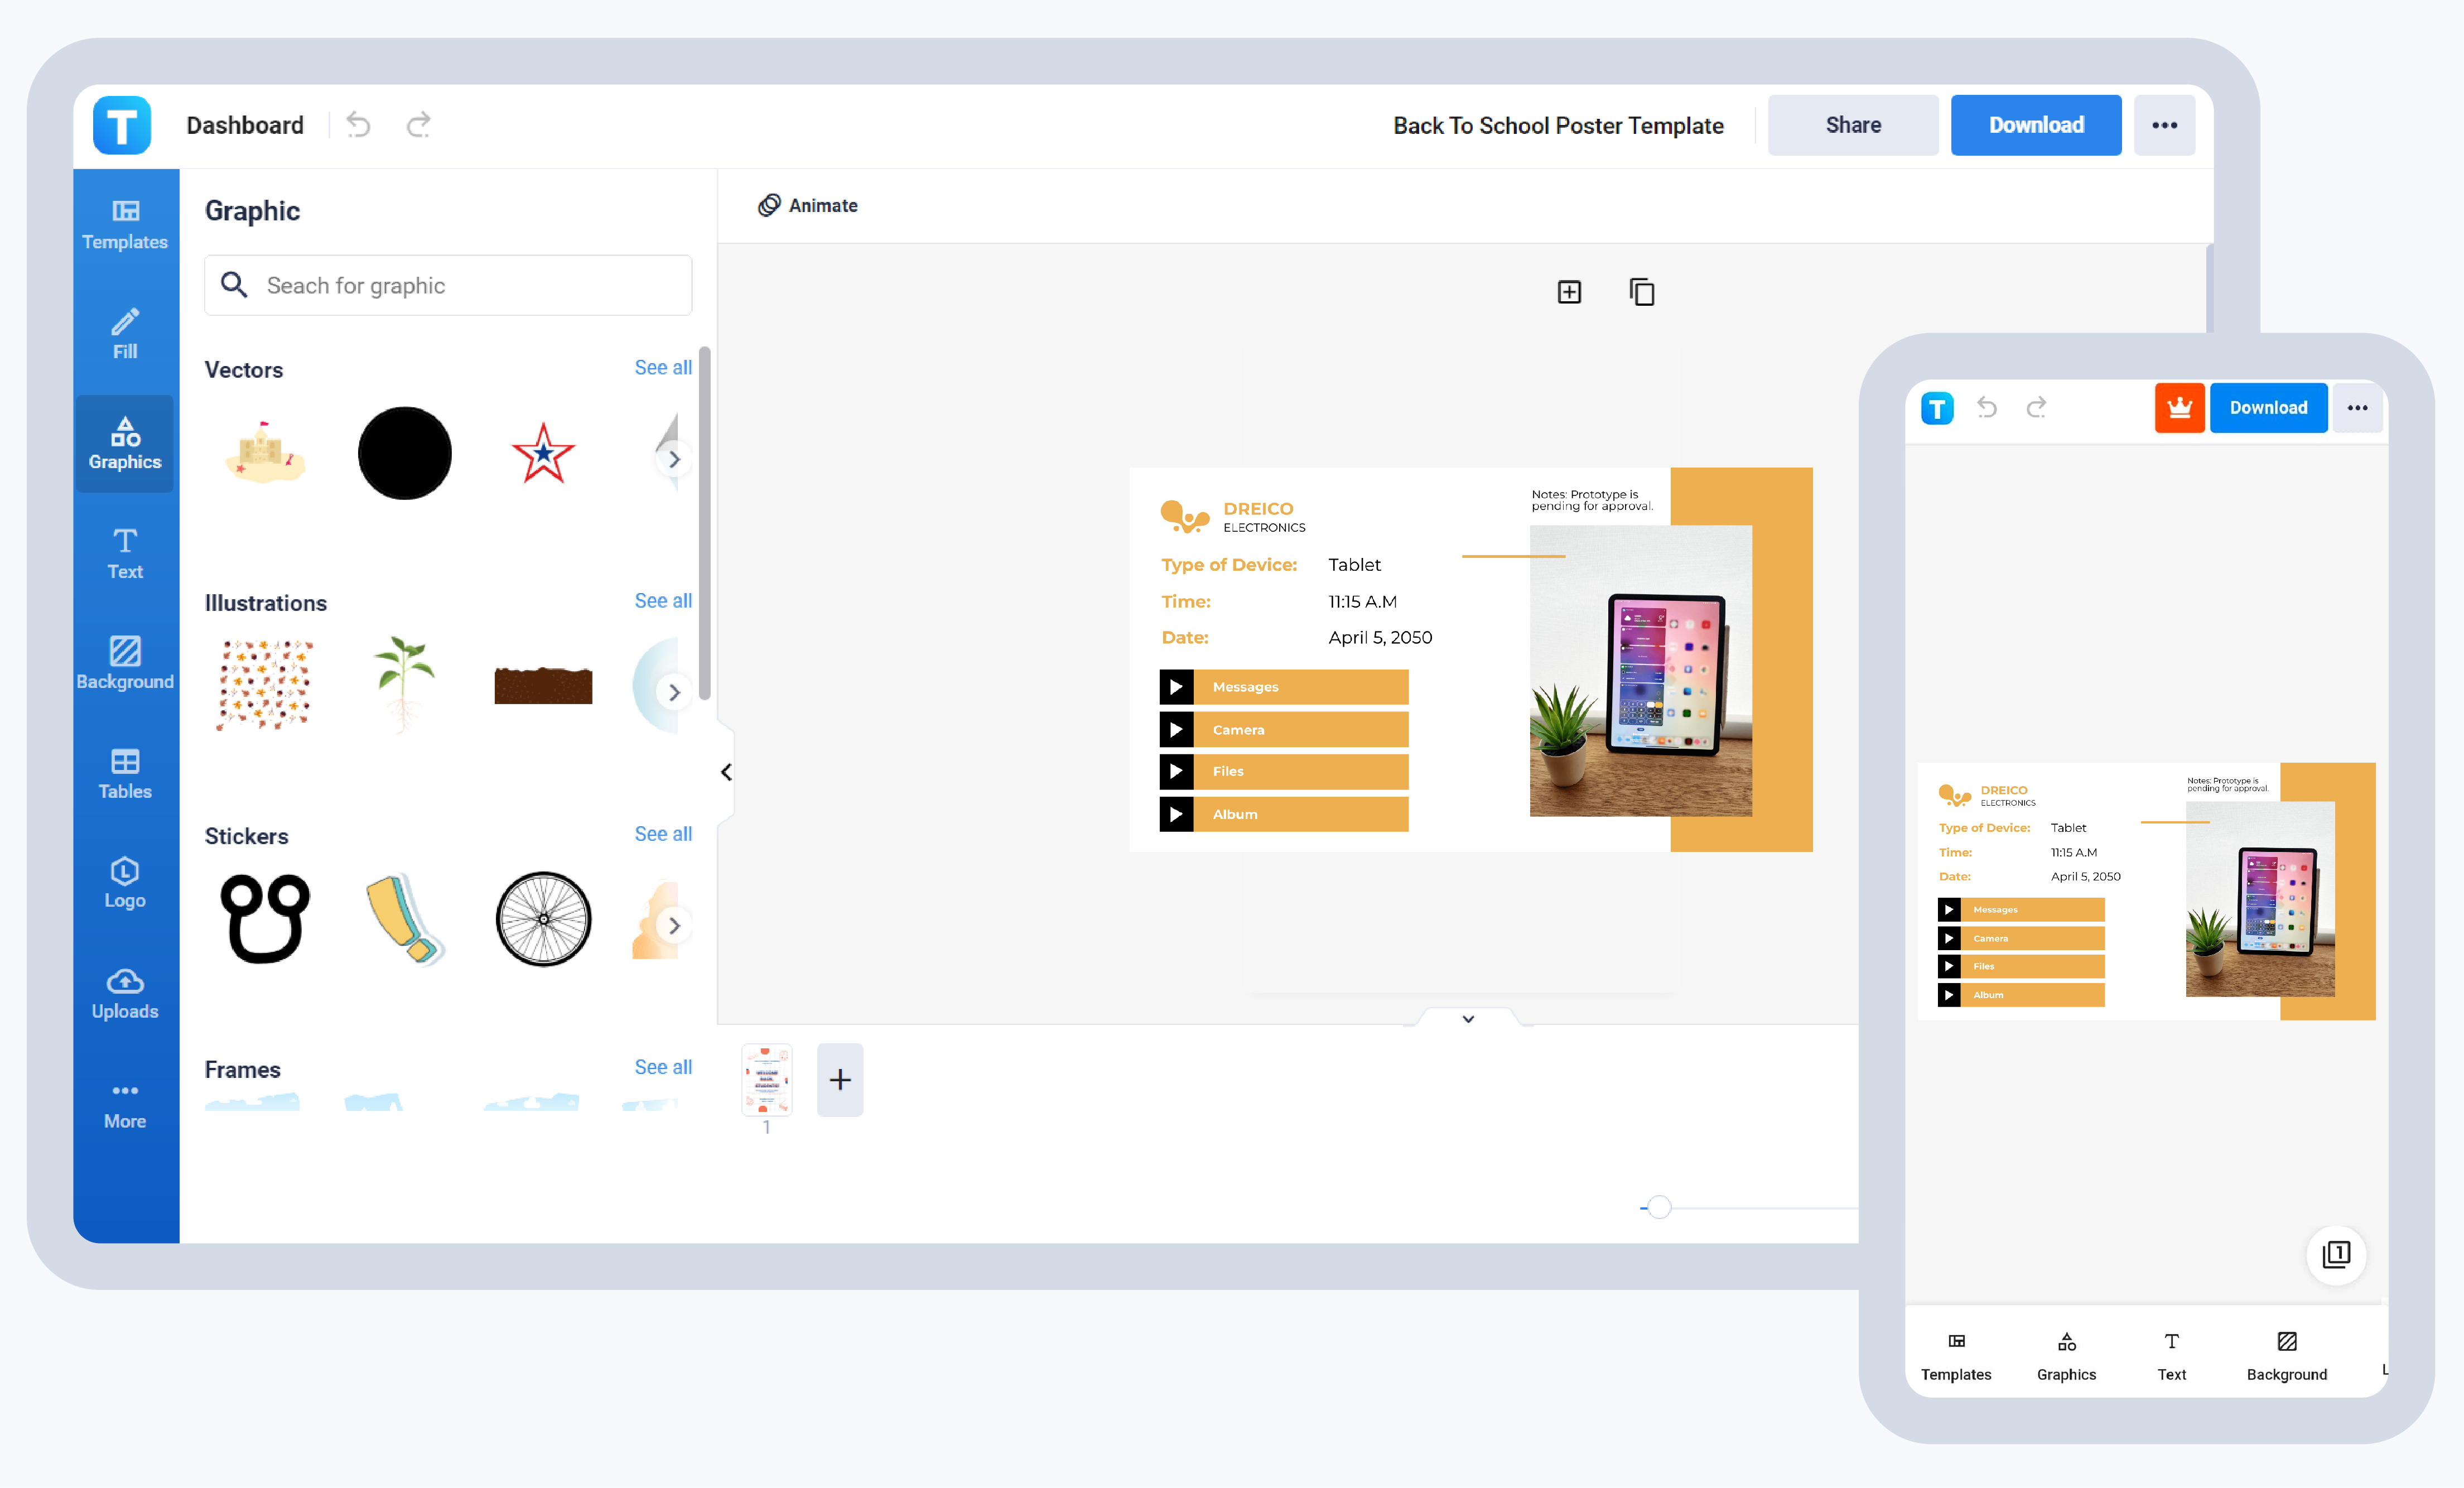Click the search for graphic field
This screenshot has height=1488, width=2464.
coord(448,285)
